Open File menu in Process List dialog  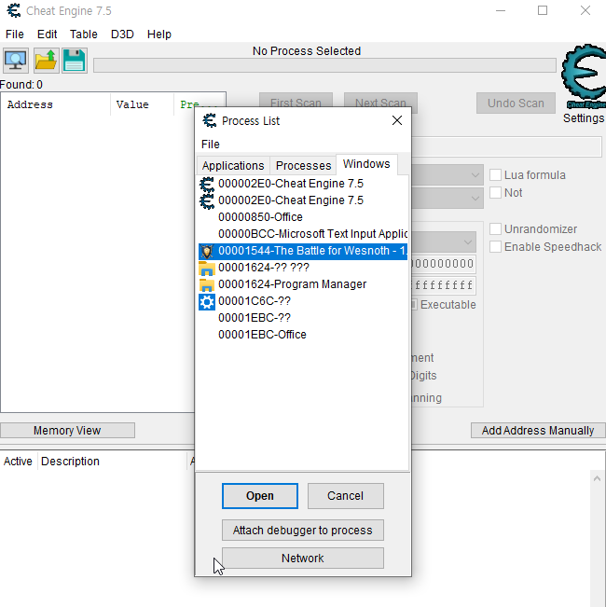[210, 144]
